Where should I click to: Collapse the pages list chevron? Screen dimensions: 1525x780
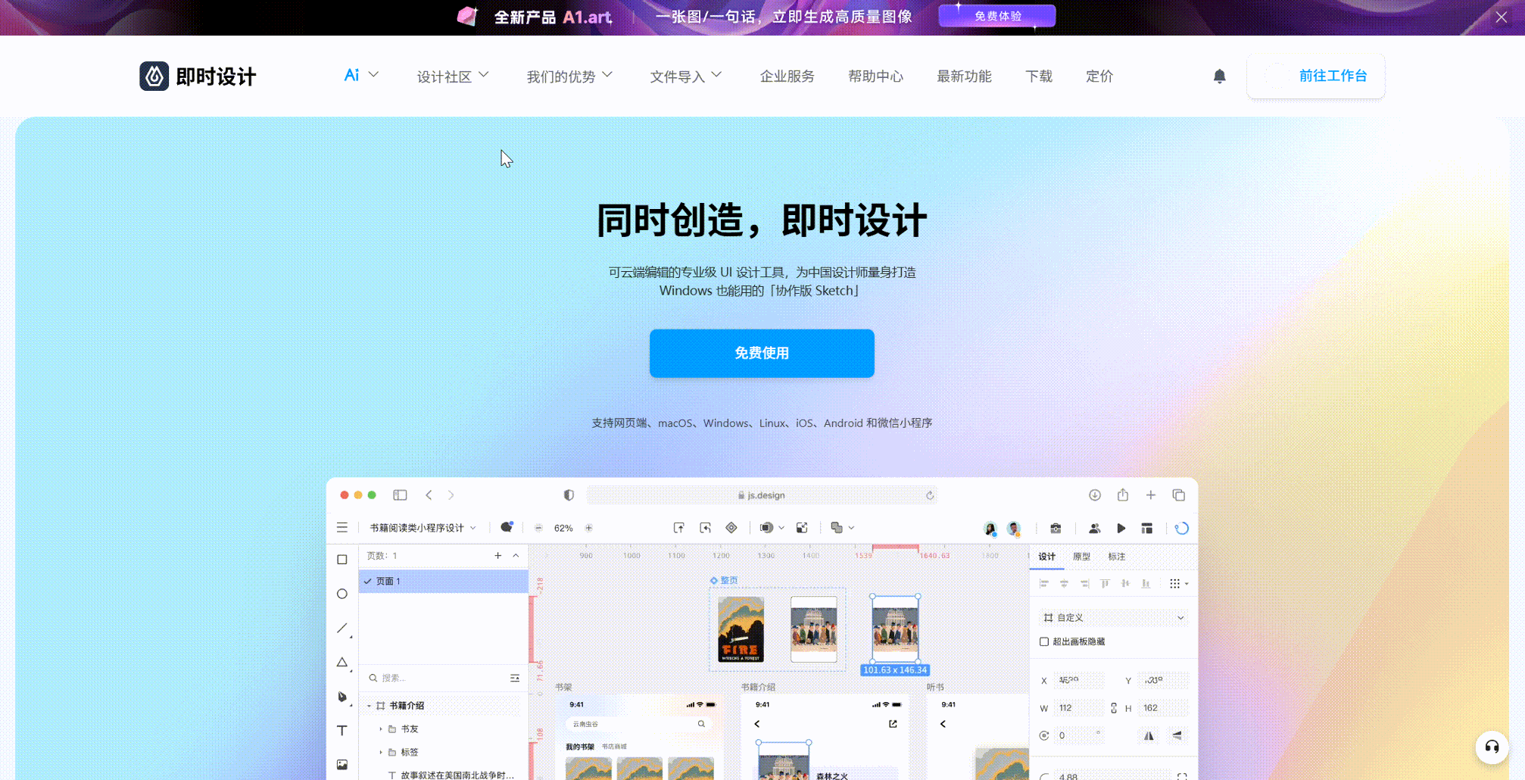tap(516, 556)
